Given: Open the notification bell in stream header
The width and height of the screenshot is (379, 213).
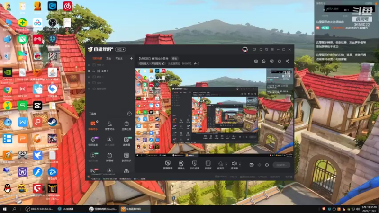Looking at the screenshot, I should coord(280,61).
